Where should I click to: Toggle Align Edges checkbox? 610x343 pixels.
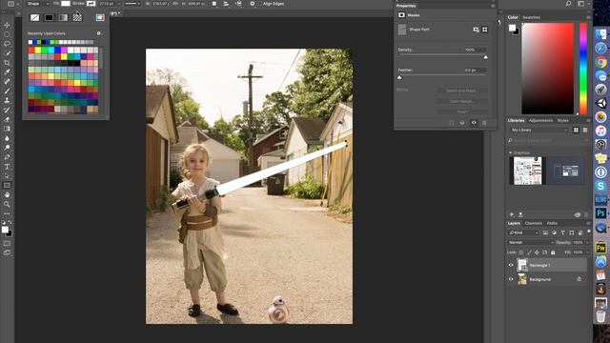point(259,4)
